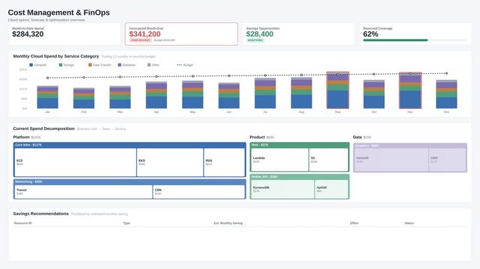Select the Mobile API group header
The image size is (480, 269).
pyautogui.click(x=300, y=177)
